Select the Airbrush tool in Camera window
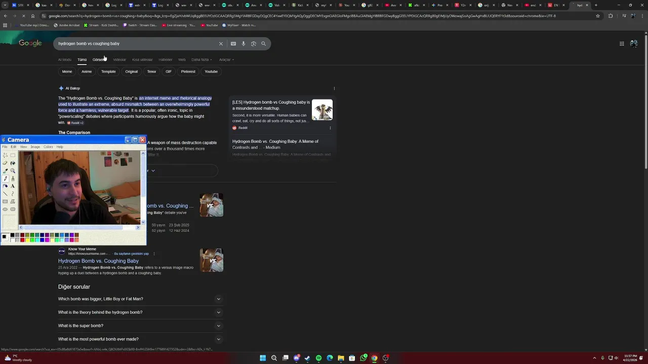This screenshot has height=364, width=648. click(5, 186)
